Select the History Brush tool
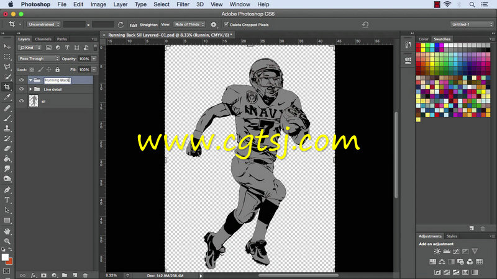 point(7,138)
